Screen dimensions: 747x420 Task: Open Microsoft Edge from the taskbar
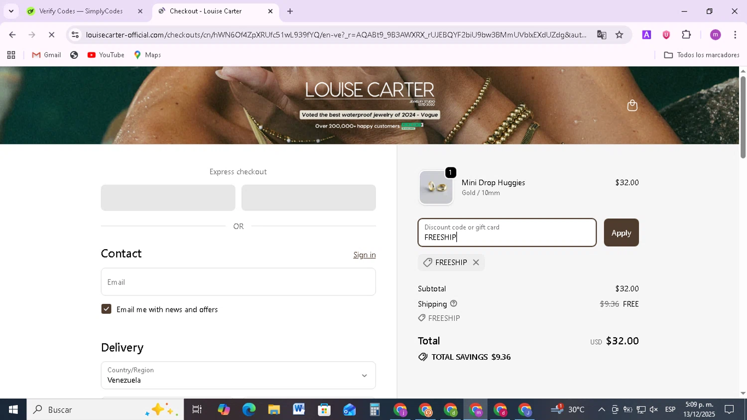[249, 410]
